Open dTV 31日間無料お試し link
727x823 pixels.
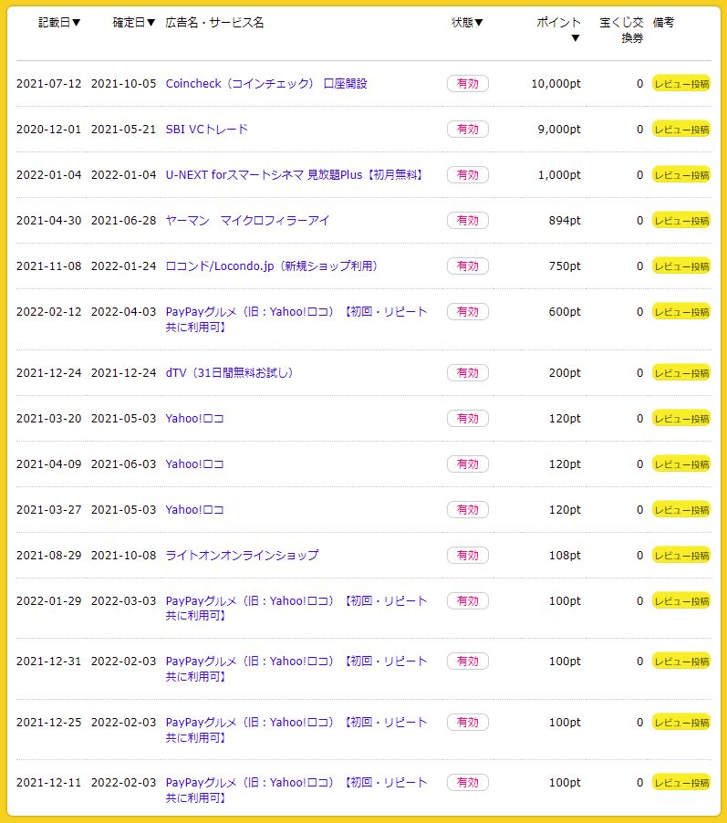point(229,372)
